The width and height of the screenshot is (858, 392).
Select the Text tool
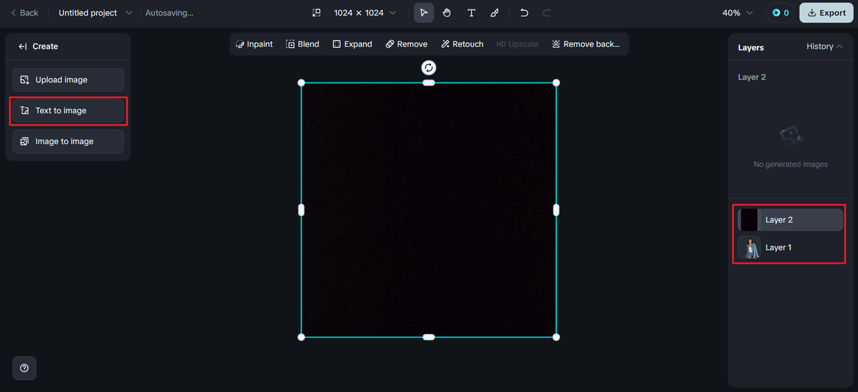(x=471, y=13)
